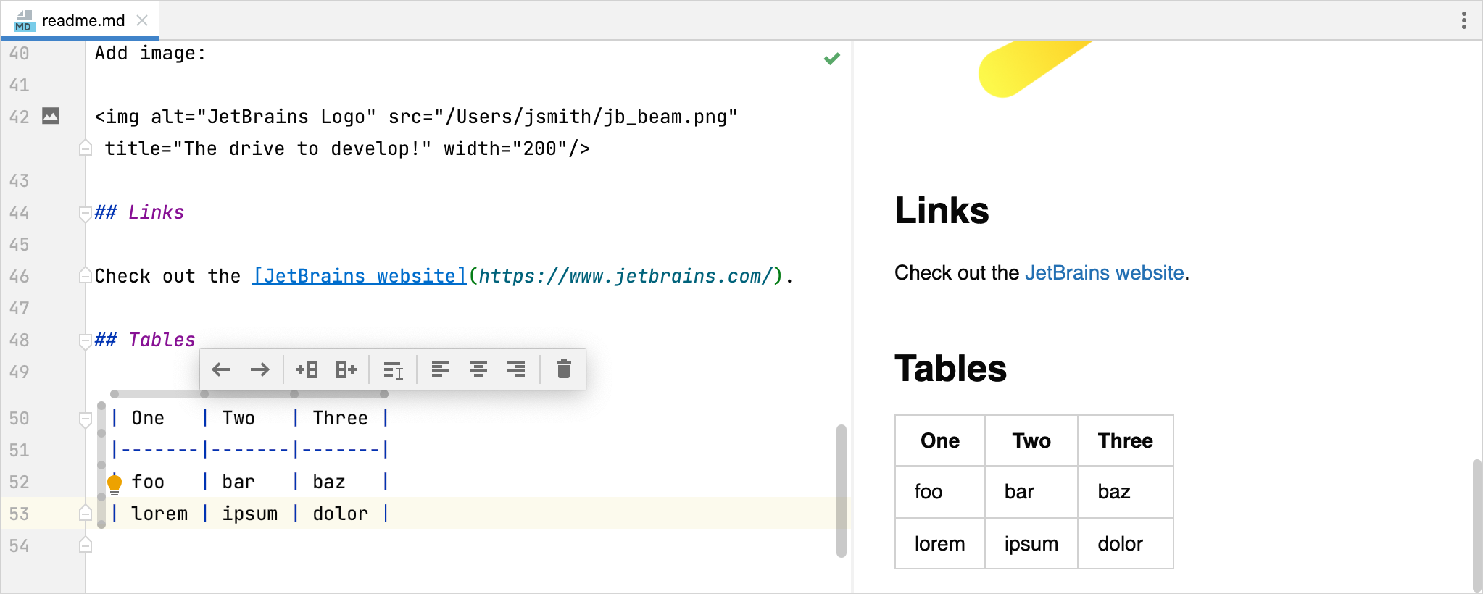The height and width of the screenshot is (594, 1483).
Task: Collapse the Tables heading fold marker
Action: (x=85, y=340)
